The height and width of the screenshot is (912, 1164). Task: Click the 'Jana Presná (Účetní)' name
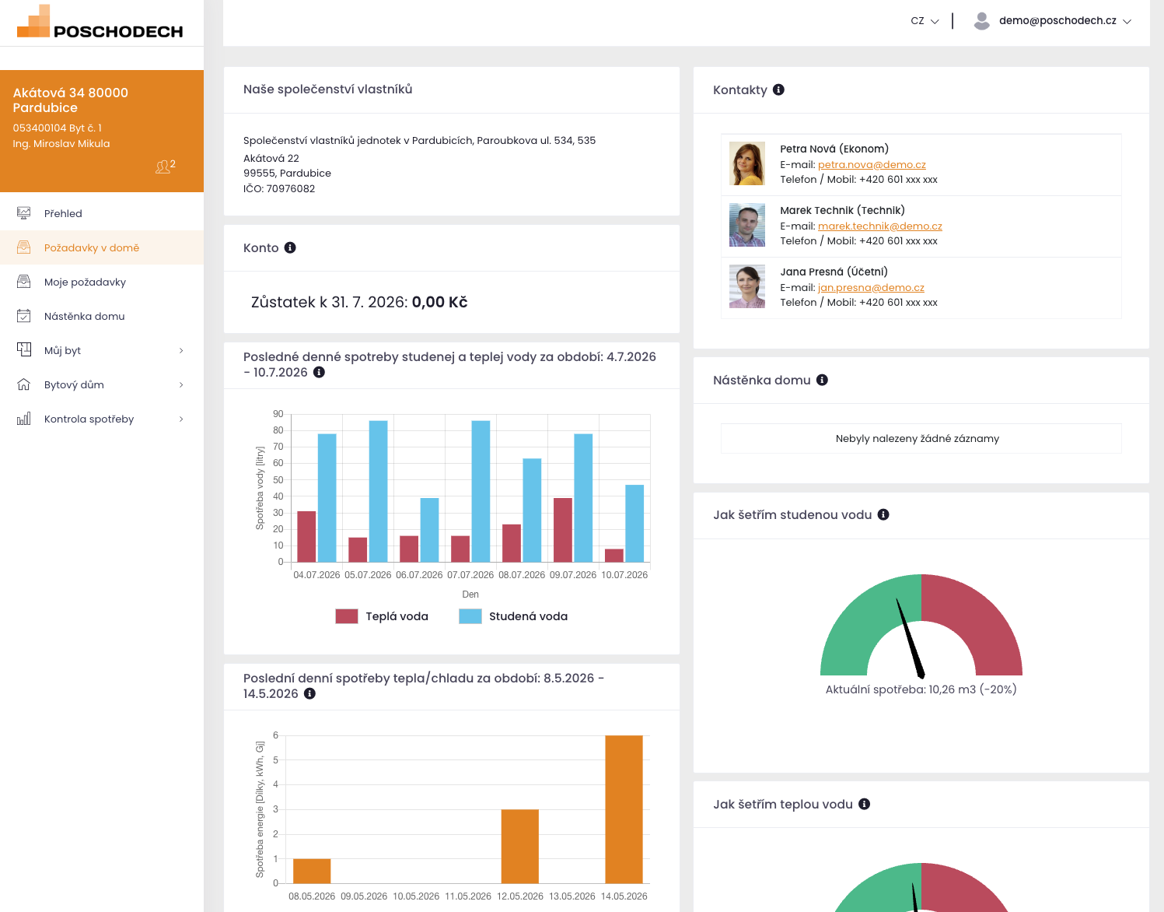click(834, 272)
